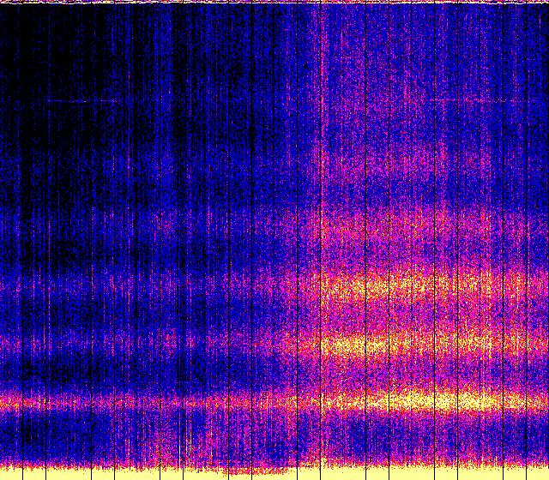Click the upper bright orange band on right
The image size is (549, 480).
coord(412,285)
